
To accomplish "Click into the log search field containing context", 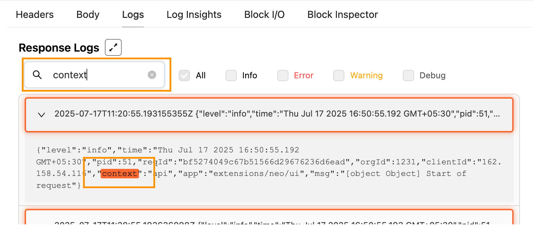I will click(x=94, y=75).
